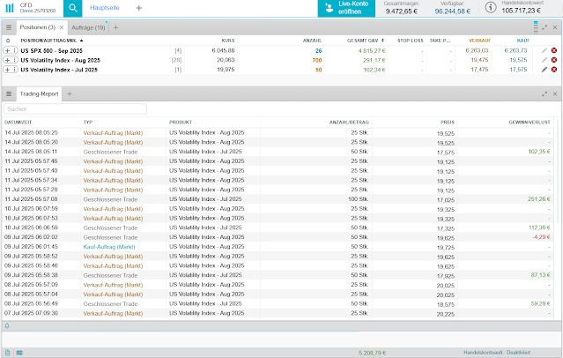Open the Positionen panel column settings icon
Screen dimensions: 563x358
[536, 27]
